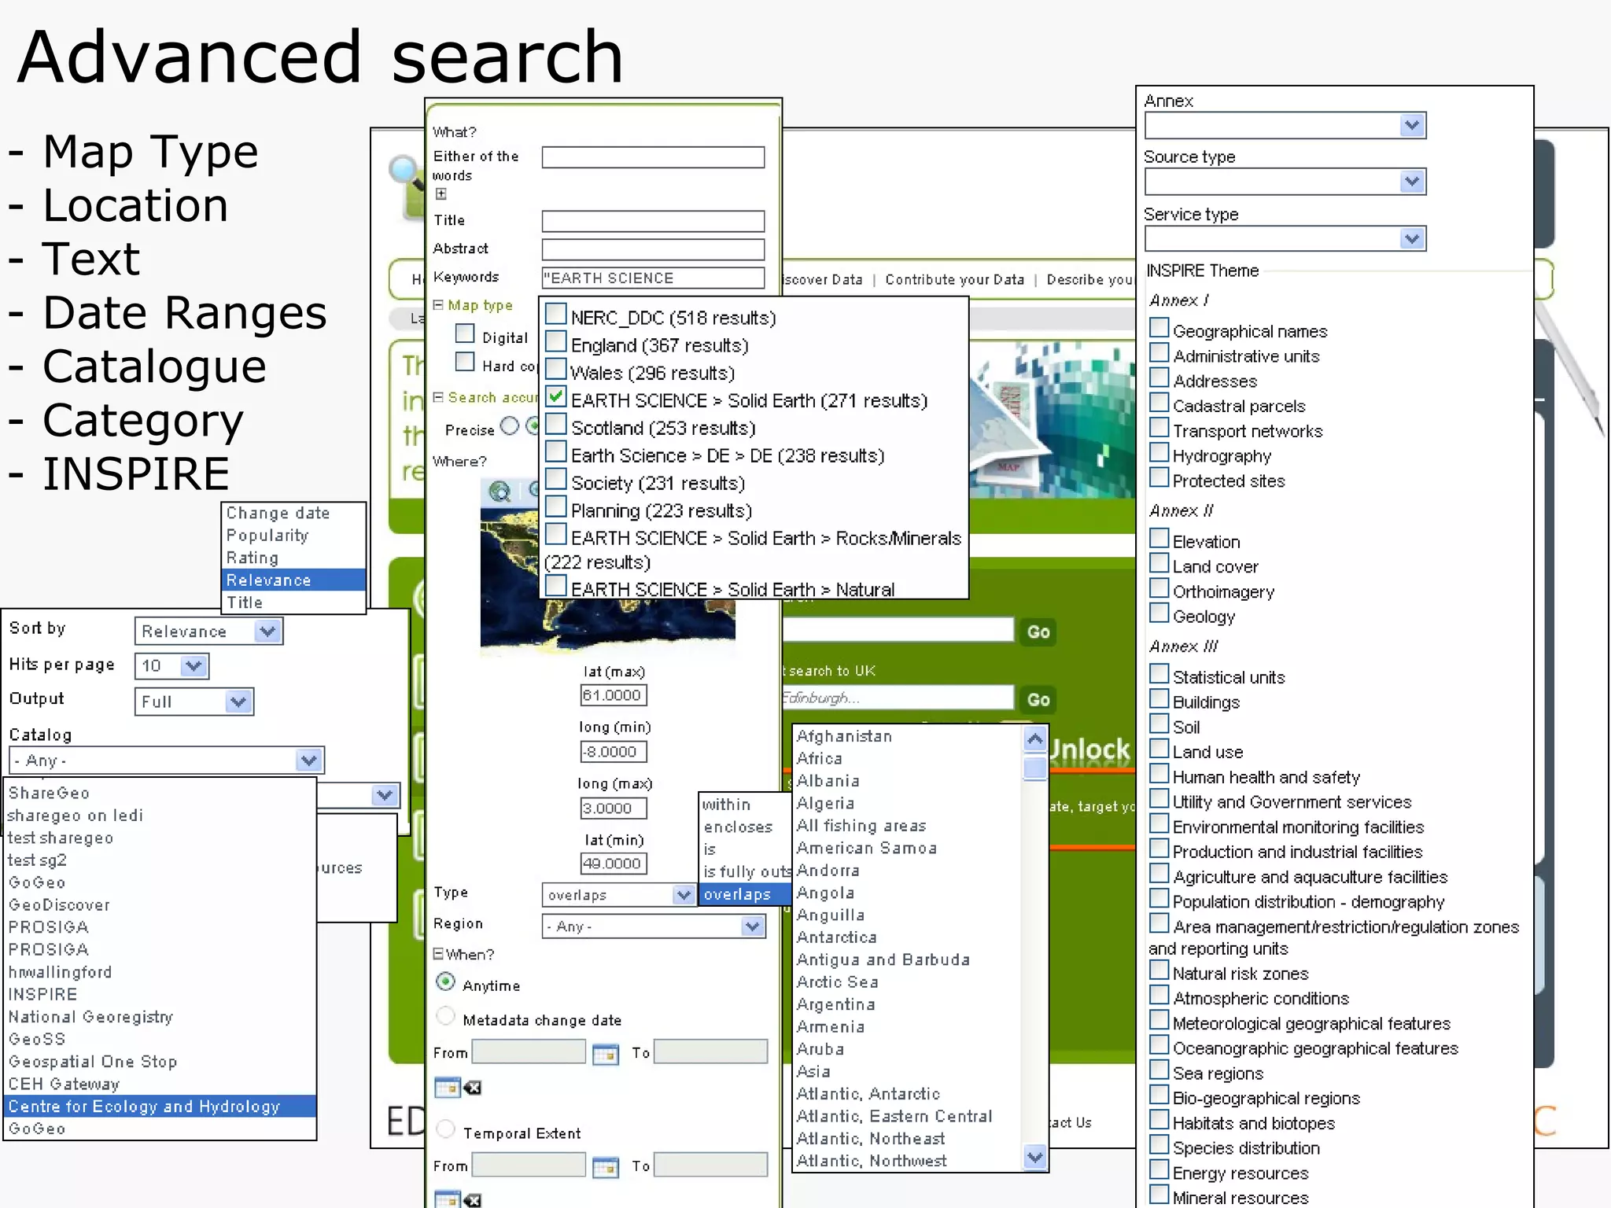
Task: Open calendar picker beside Metadata change date From field
Action: click(605, 1054)
